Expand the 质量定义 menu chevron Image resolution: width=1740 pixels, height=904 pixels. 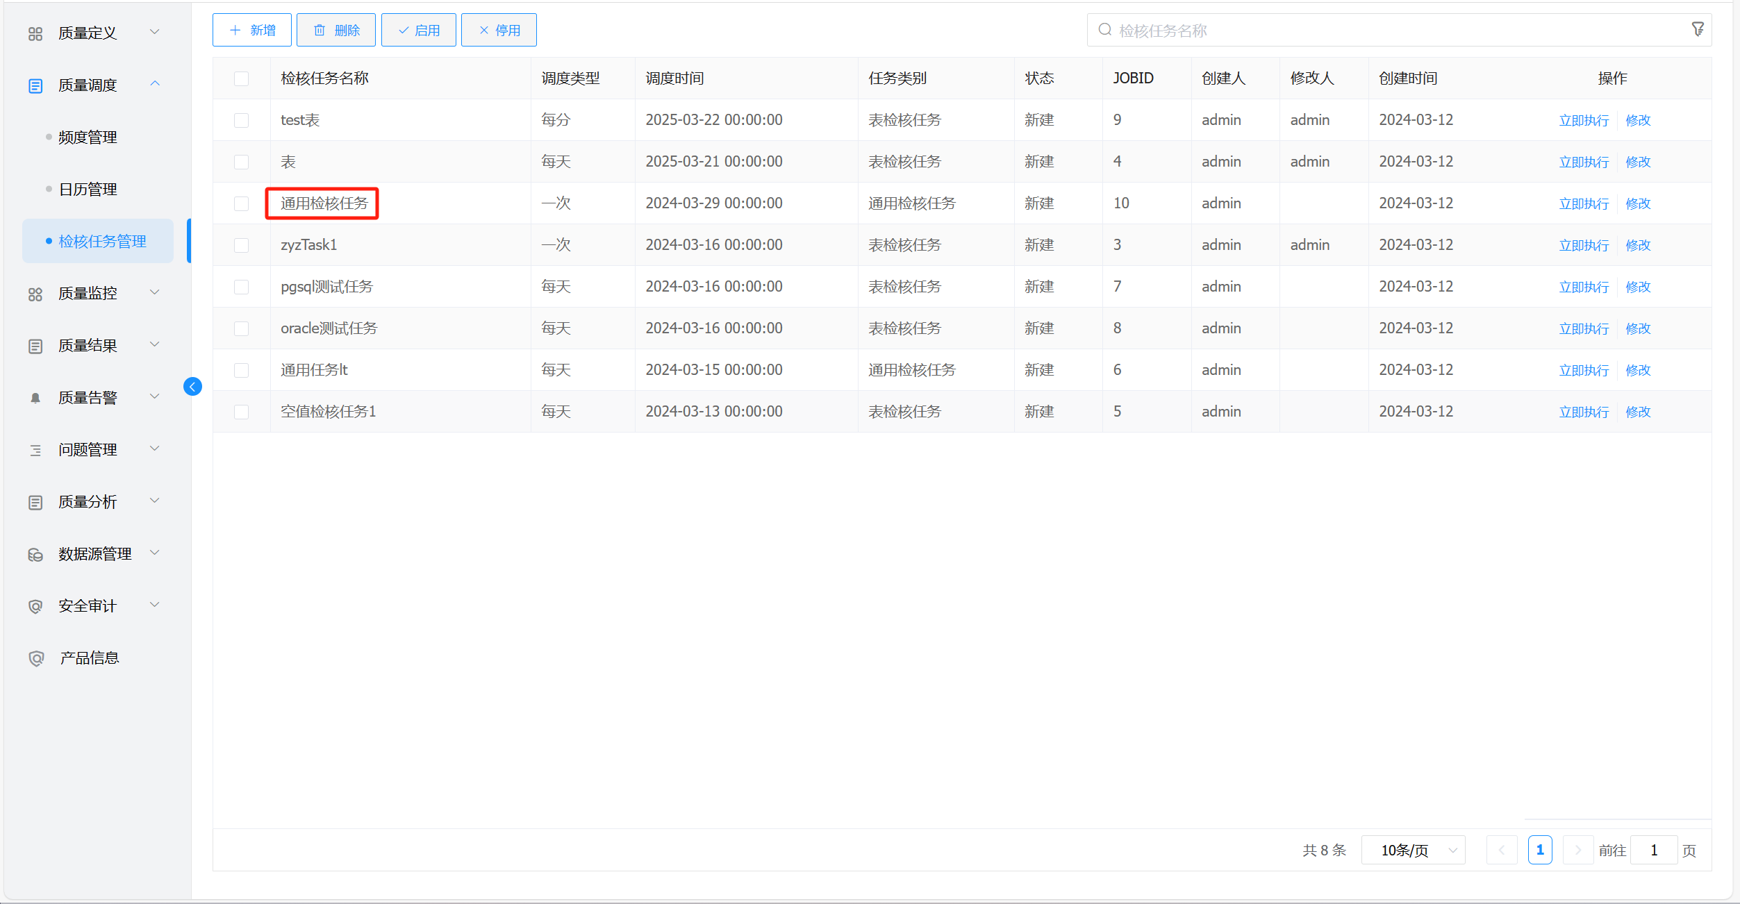155,32
